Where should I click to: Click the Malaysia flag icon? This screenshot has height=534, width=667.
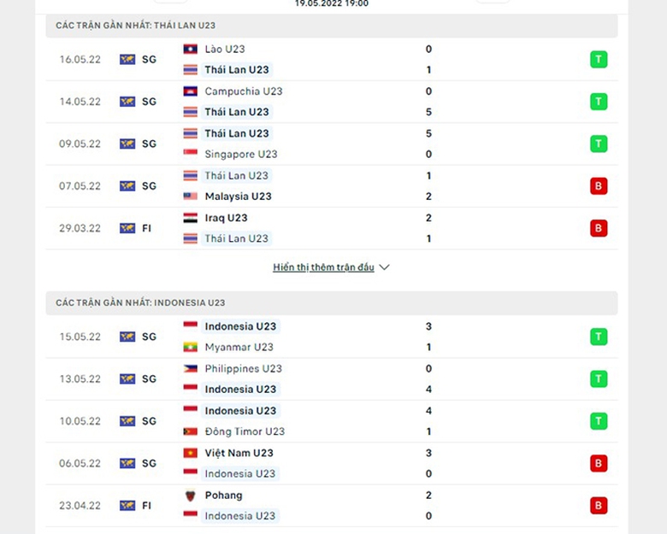pyautogui.click(x=190, y=197)
